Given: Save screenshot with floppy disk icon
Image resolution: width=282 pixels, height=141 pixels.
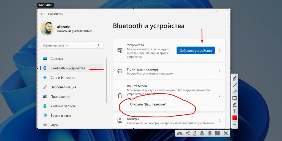Looking at the screenshot, I should point(218,133).
